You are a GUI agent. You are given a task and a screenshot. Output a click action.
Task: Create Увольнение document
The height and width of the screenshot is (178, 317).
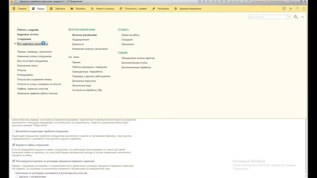[128, 44]
